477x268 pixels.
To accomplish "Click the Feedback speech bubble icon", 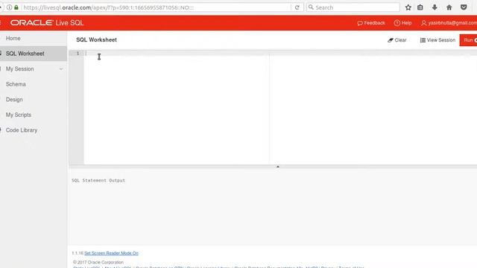I will click(360, 23).
